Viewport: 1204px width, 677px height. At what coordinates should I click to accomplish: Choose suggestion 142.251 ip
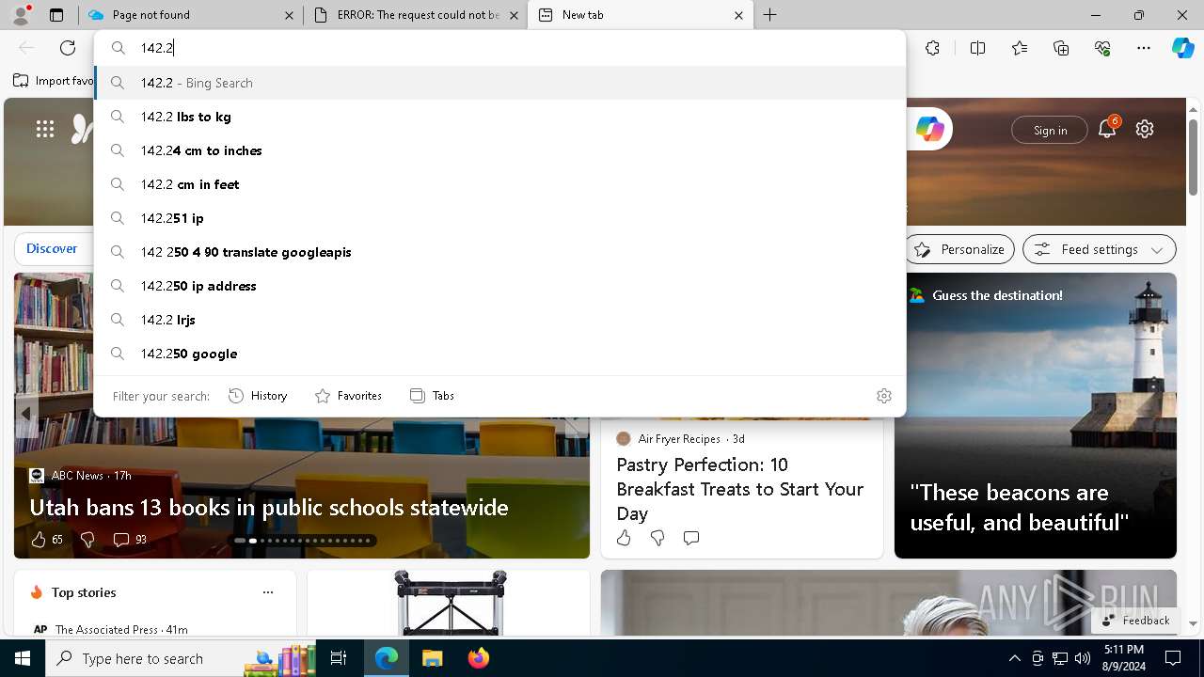click(499, 218)
